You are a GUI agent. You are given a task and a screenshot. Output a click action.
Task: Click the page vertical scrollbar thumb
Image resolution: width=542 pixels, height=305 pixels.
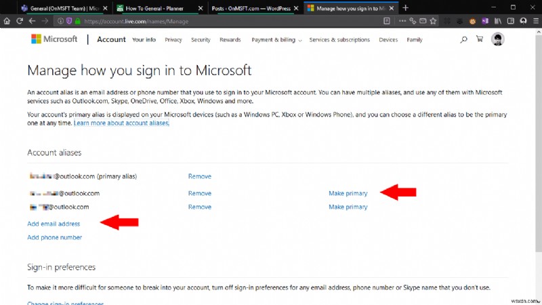[539, 144]
